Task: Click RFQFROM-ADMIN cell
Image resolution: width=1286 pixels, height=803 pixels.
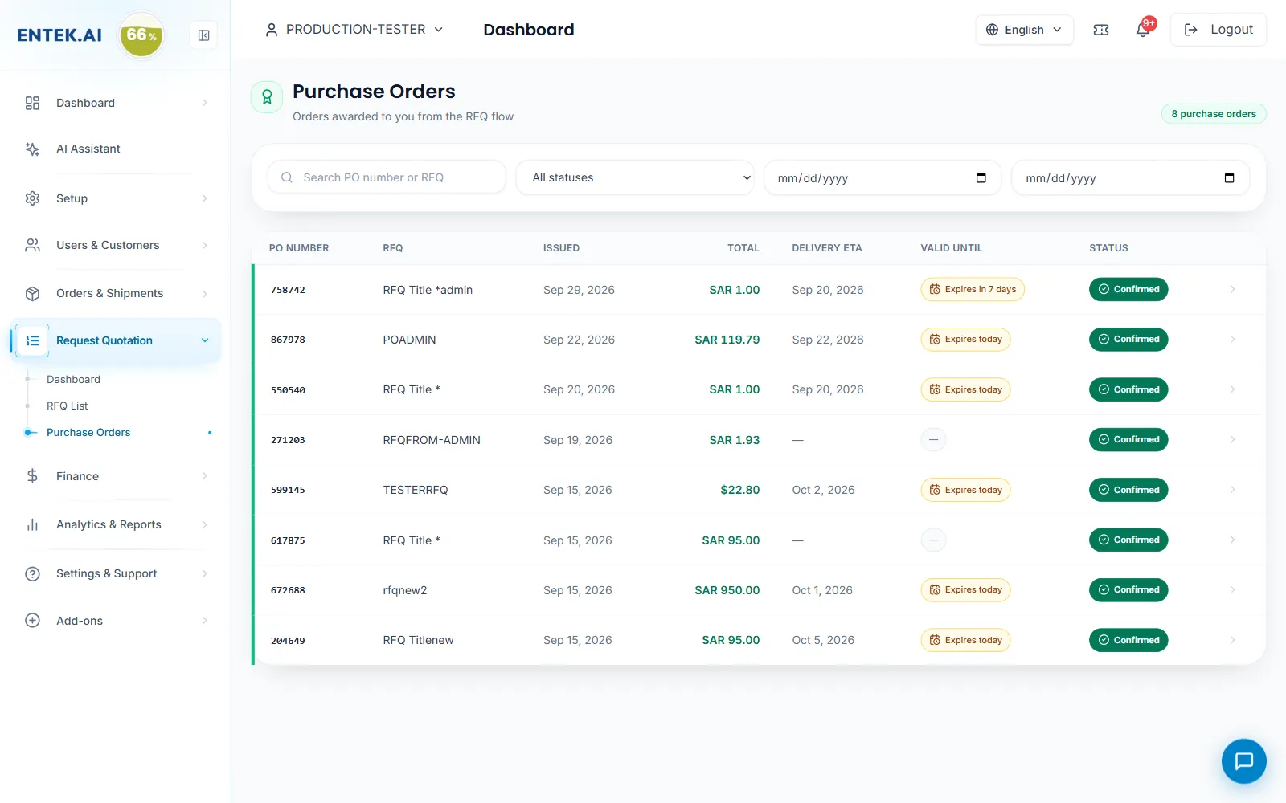Action: (x=432, y=440)
